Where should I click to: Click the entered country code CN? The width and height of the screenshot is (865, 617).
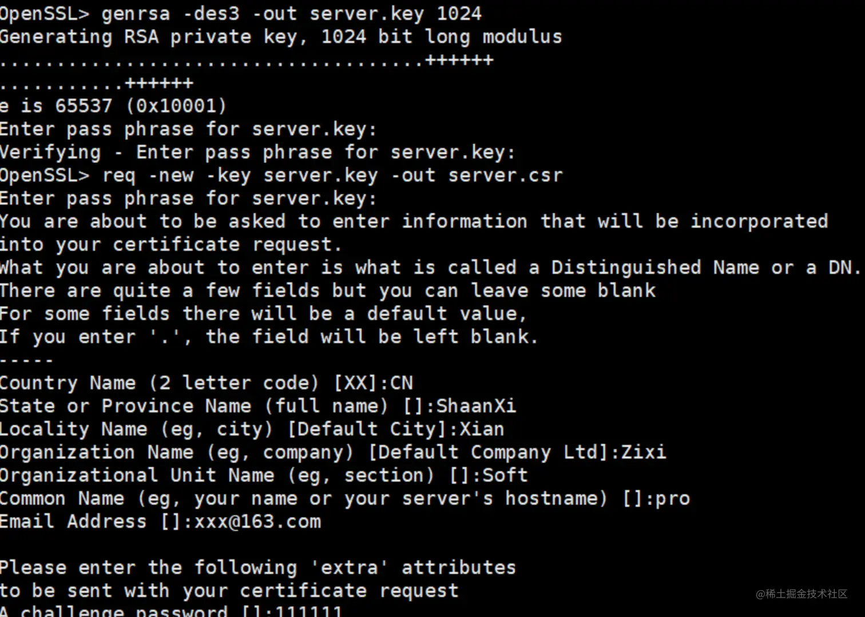coord(401,383)
